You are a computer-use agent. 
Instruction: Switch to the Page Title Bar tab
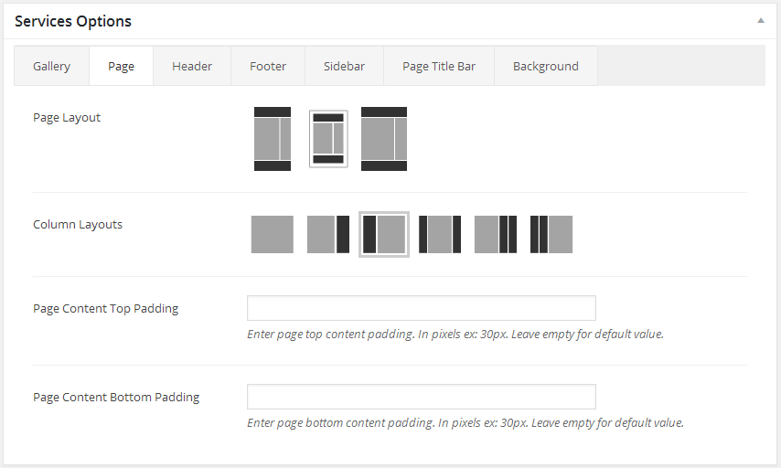(439, 67)
